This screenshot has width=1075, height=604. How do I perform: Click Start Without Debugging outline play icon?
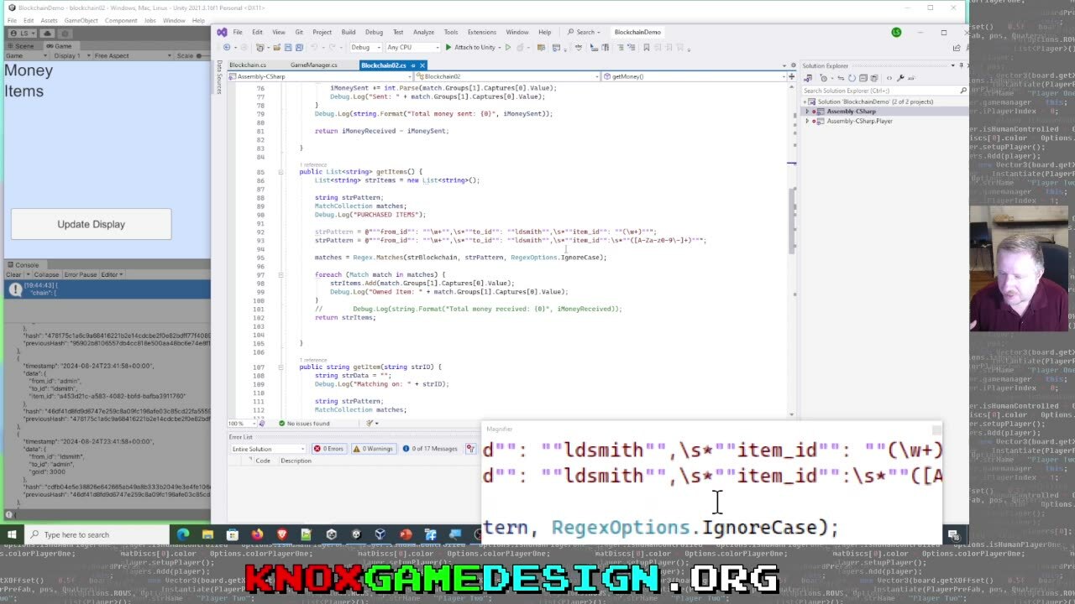point(507,47)
